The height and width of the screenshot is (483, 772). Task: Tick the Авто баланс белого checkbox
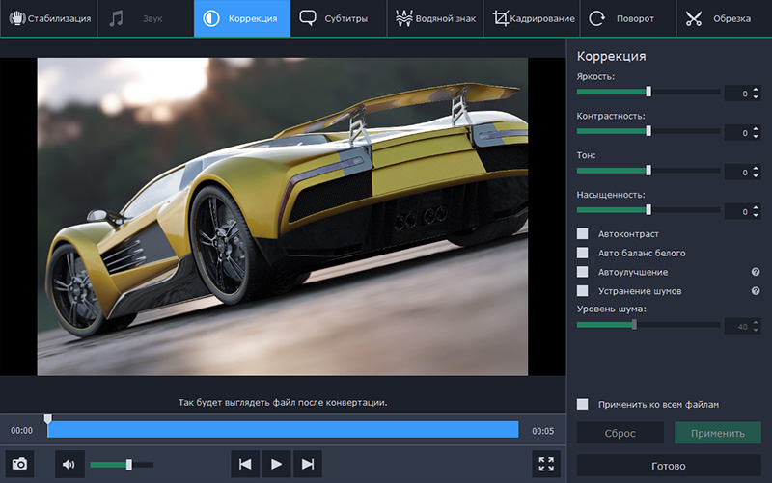tap(583, 253)
